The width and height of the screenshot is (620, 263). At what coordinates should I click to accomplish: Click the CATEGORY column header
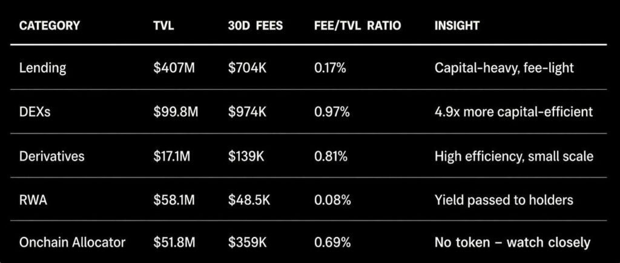[50, 26]
